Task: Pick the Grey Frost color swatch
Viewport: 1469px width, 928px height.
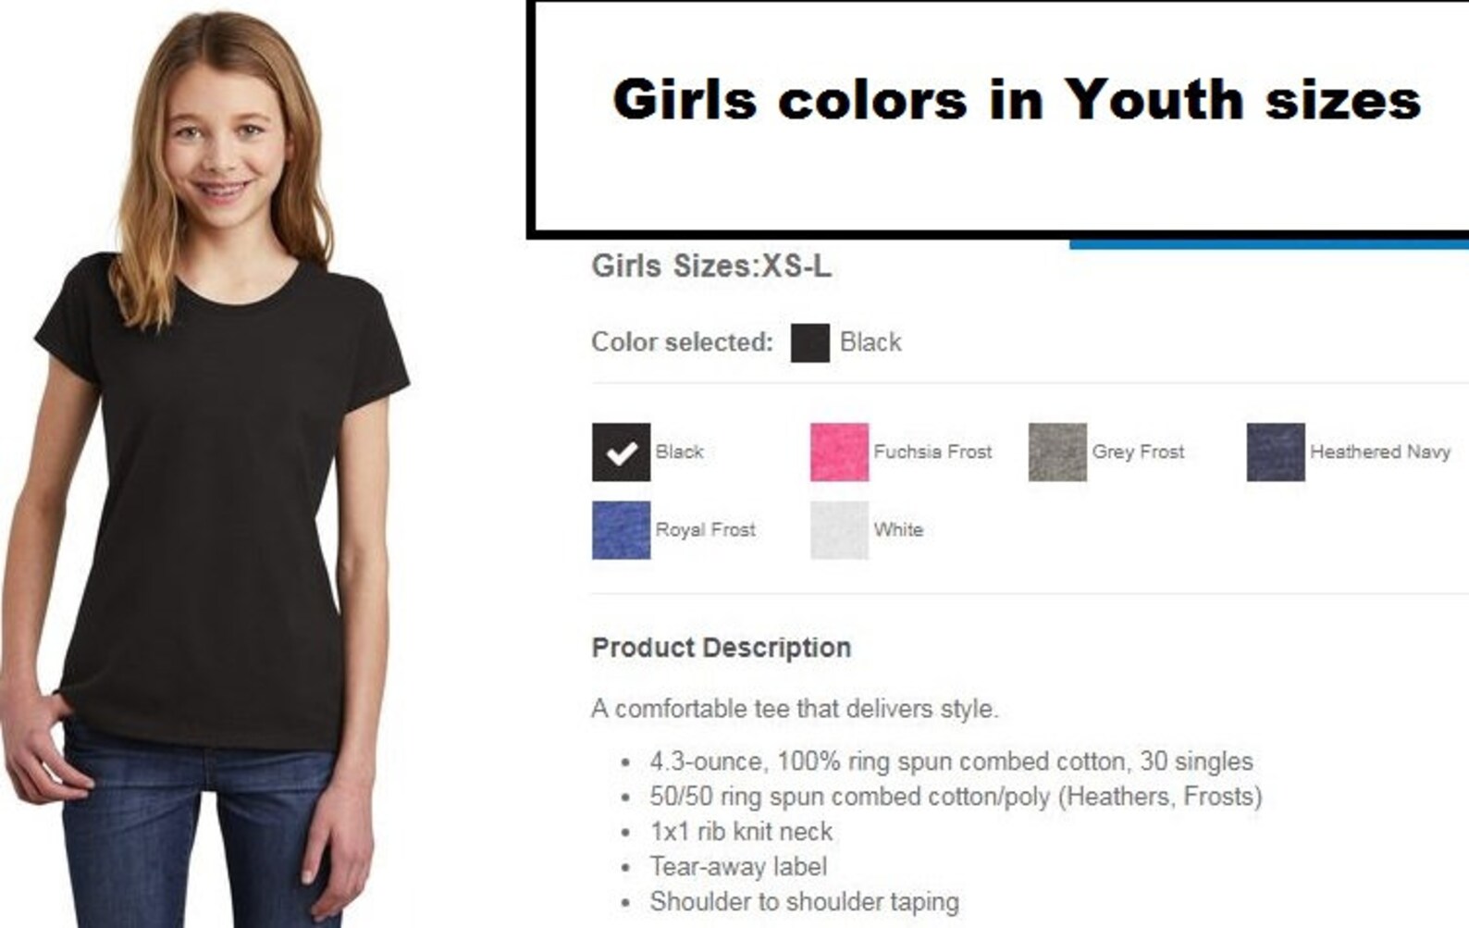Action: click(1057, 452)
